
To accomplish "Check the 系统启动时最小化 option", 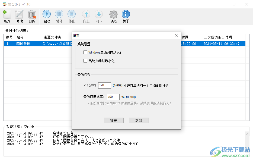I will click(85, 61).
